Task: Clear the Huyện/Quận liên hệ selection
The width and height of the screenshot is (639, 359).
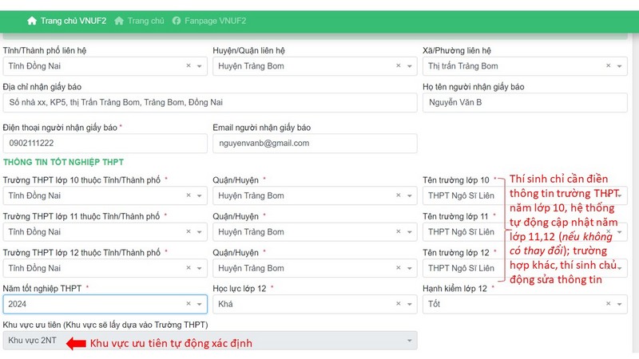Action: point(398,66)
